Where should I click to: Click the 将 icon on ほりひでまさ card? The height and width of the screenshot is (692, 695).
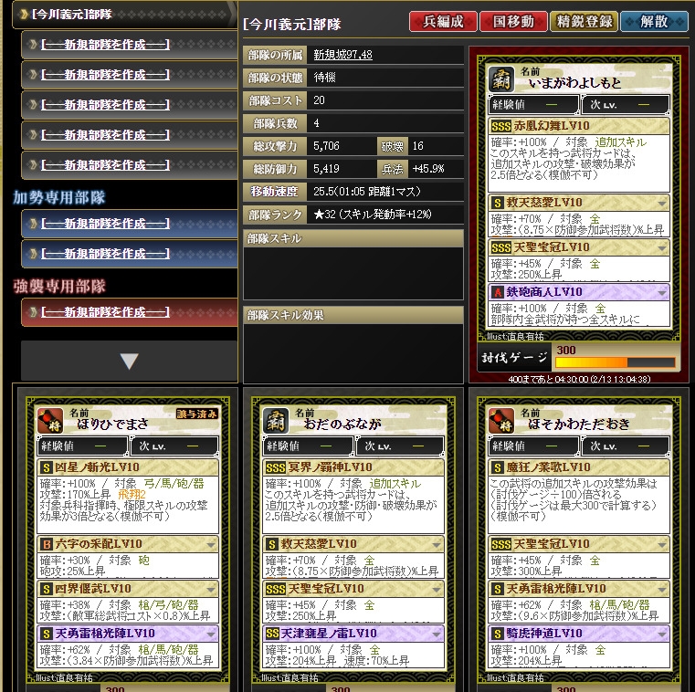50,421
